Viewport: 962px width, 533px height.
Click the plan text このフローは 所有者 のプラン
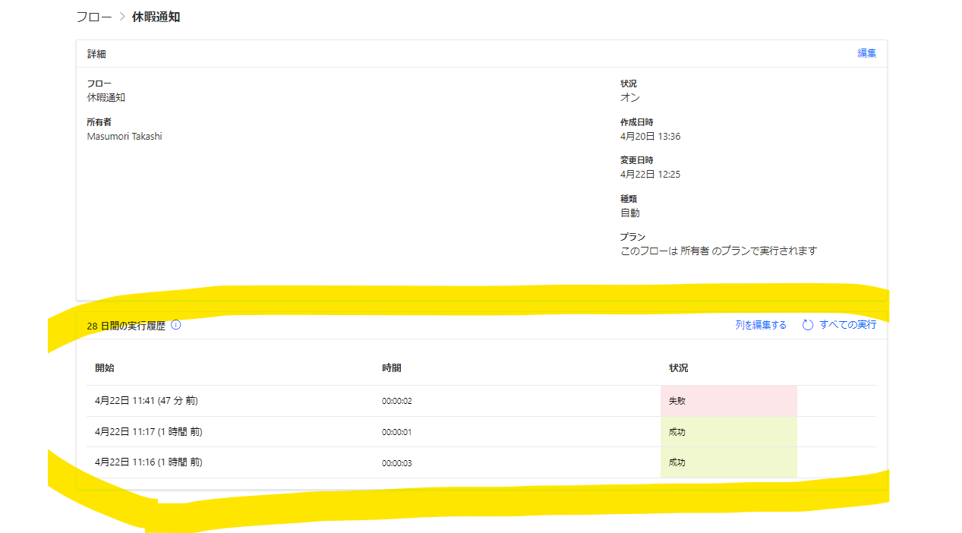click(718, 251)
